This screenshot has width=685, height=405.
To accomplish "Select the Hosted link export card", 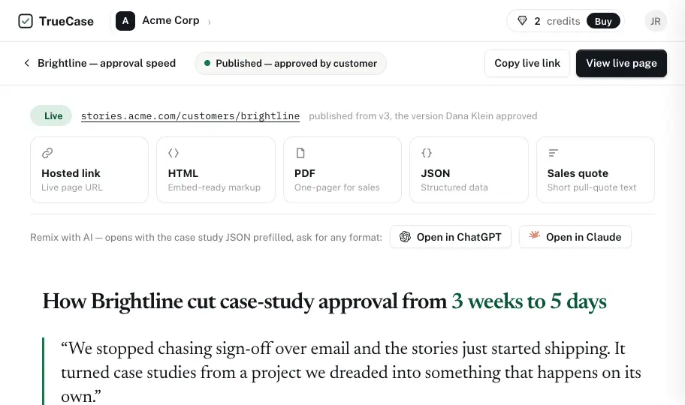I will [x=89, y=169].
